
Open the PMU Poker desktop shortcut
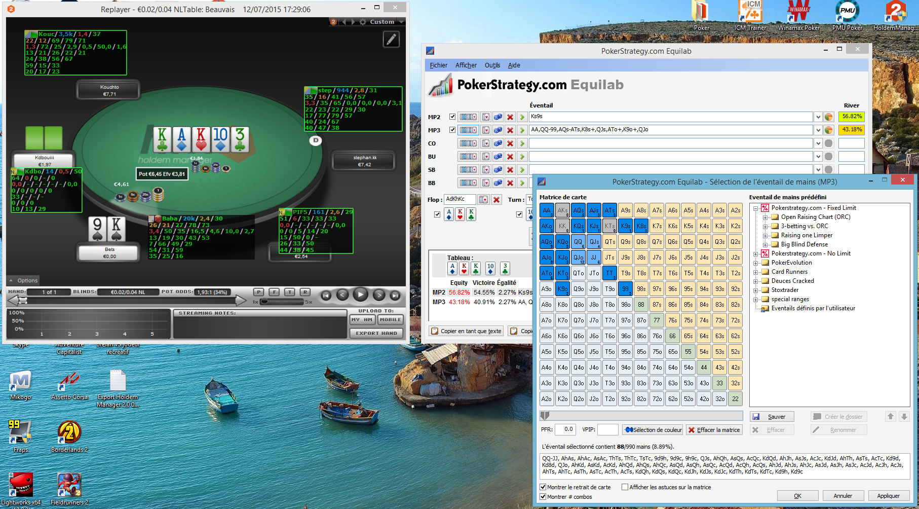(847, 16)
